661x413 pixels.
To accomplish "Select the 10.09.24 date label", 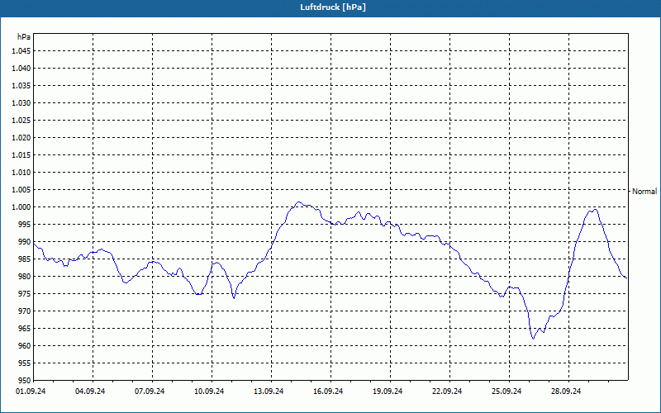I will tap(209, 391).
